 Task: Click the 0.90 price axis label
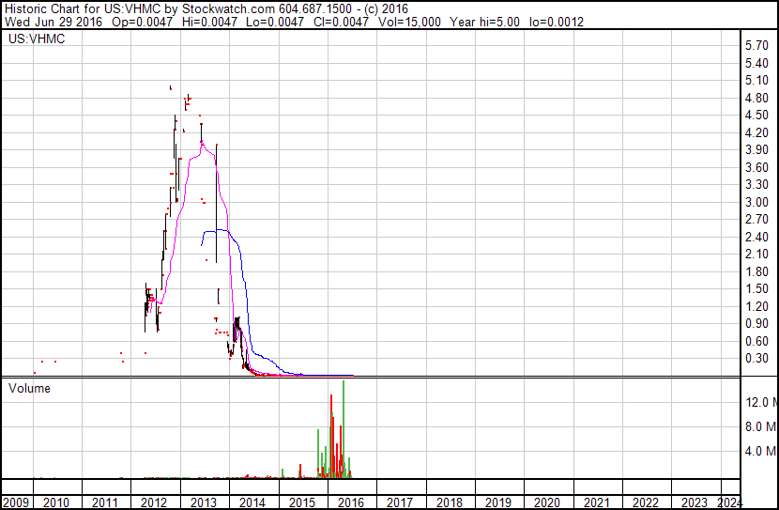[x=756, y=324]
